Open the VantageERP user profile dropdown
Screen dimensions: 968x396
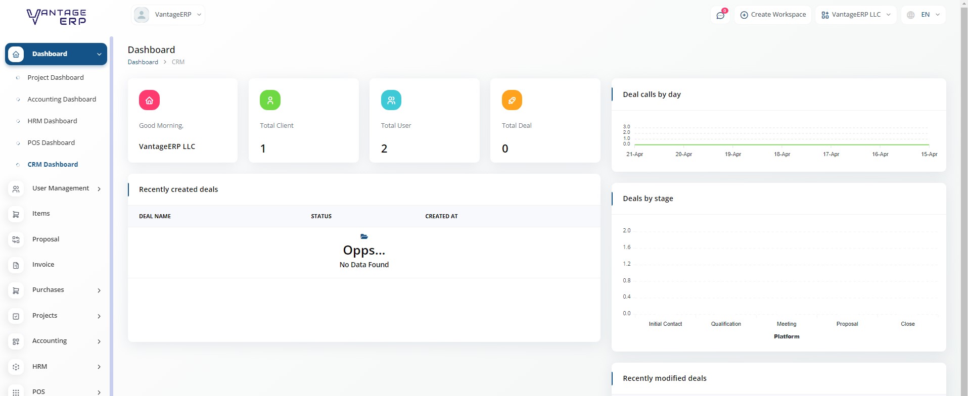coord(168,15)
